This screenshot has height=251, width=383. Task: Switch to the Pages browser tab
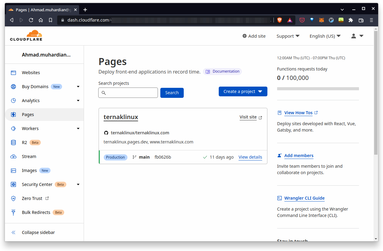coord(40,9)
